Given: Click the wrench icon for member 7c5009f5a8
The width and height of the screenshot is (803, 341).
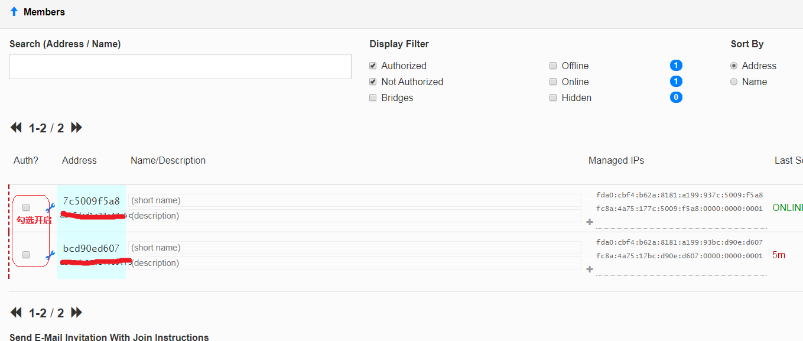Looking at the screenshot, I should [x=51, y=207].
